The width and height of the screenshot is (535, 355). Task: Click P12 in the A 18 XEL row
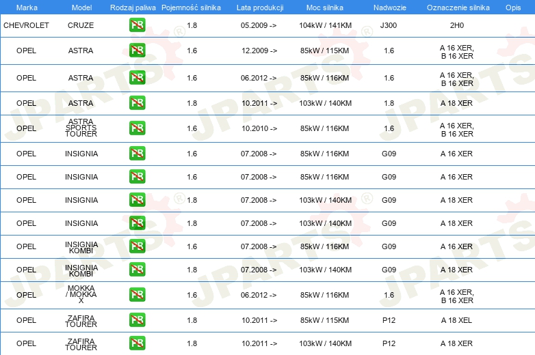coord(389,320)
